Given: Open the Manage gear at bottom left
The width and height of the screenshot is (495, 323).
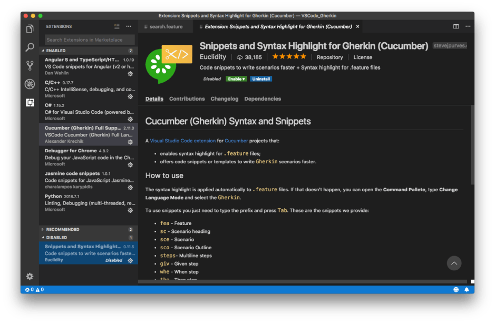Looking at the screenshot, I should [30, 276].
